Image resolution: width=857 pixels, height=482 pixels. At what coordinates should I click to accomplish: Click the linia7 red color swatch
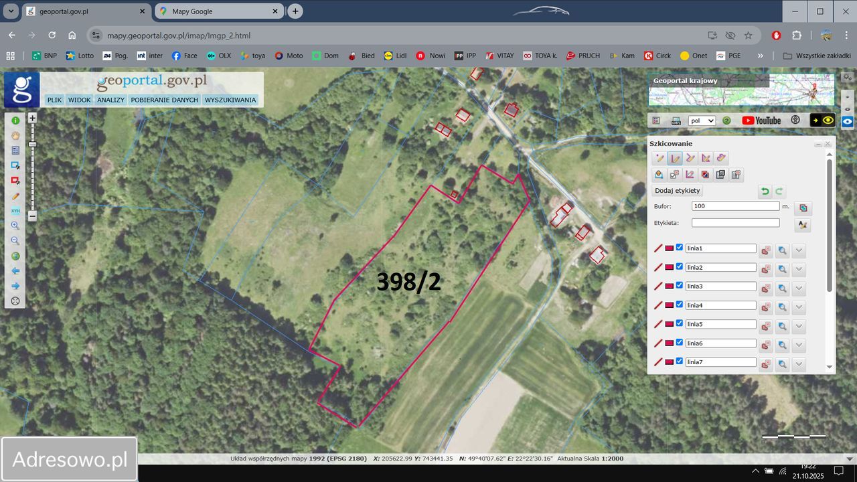point(670,362)
